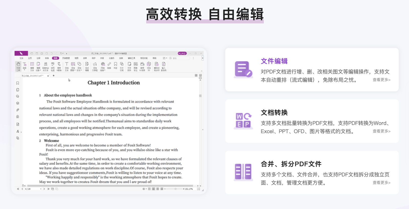Screen dimensions: 409x209
Task: Click 查看更多 link under 文档转换
Action: 381,131
